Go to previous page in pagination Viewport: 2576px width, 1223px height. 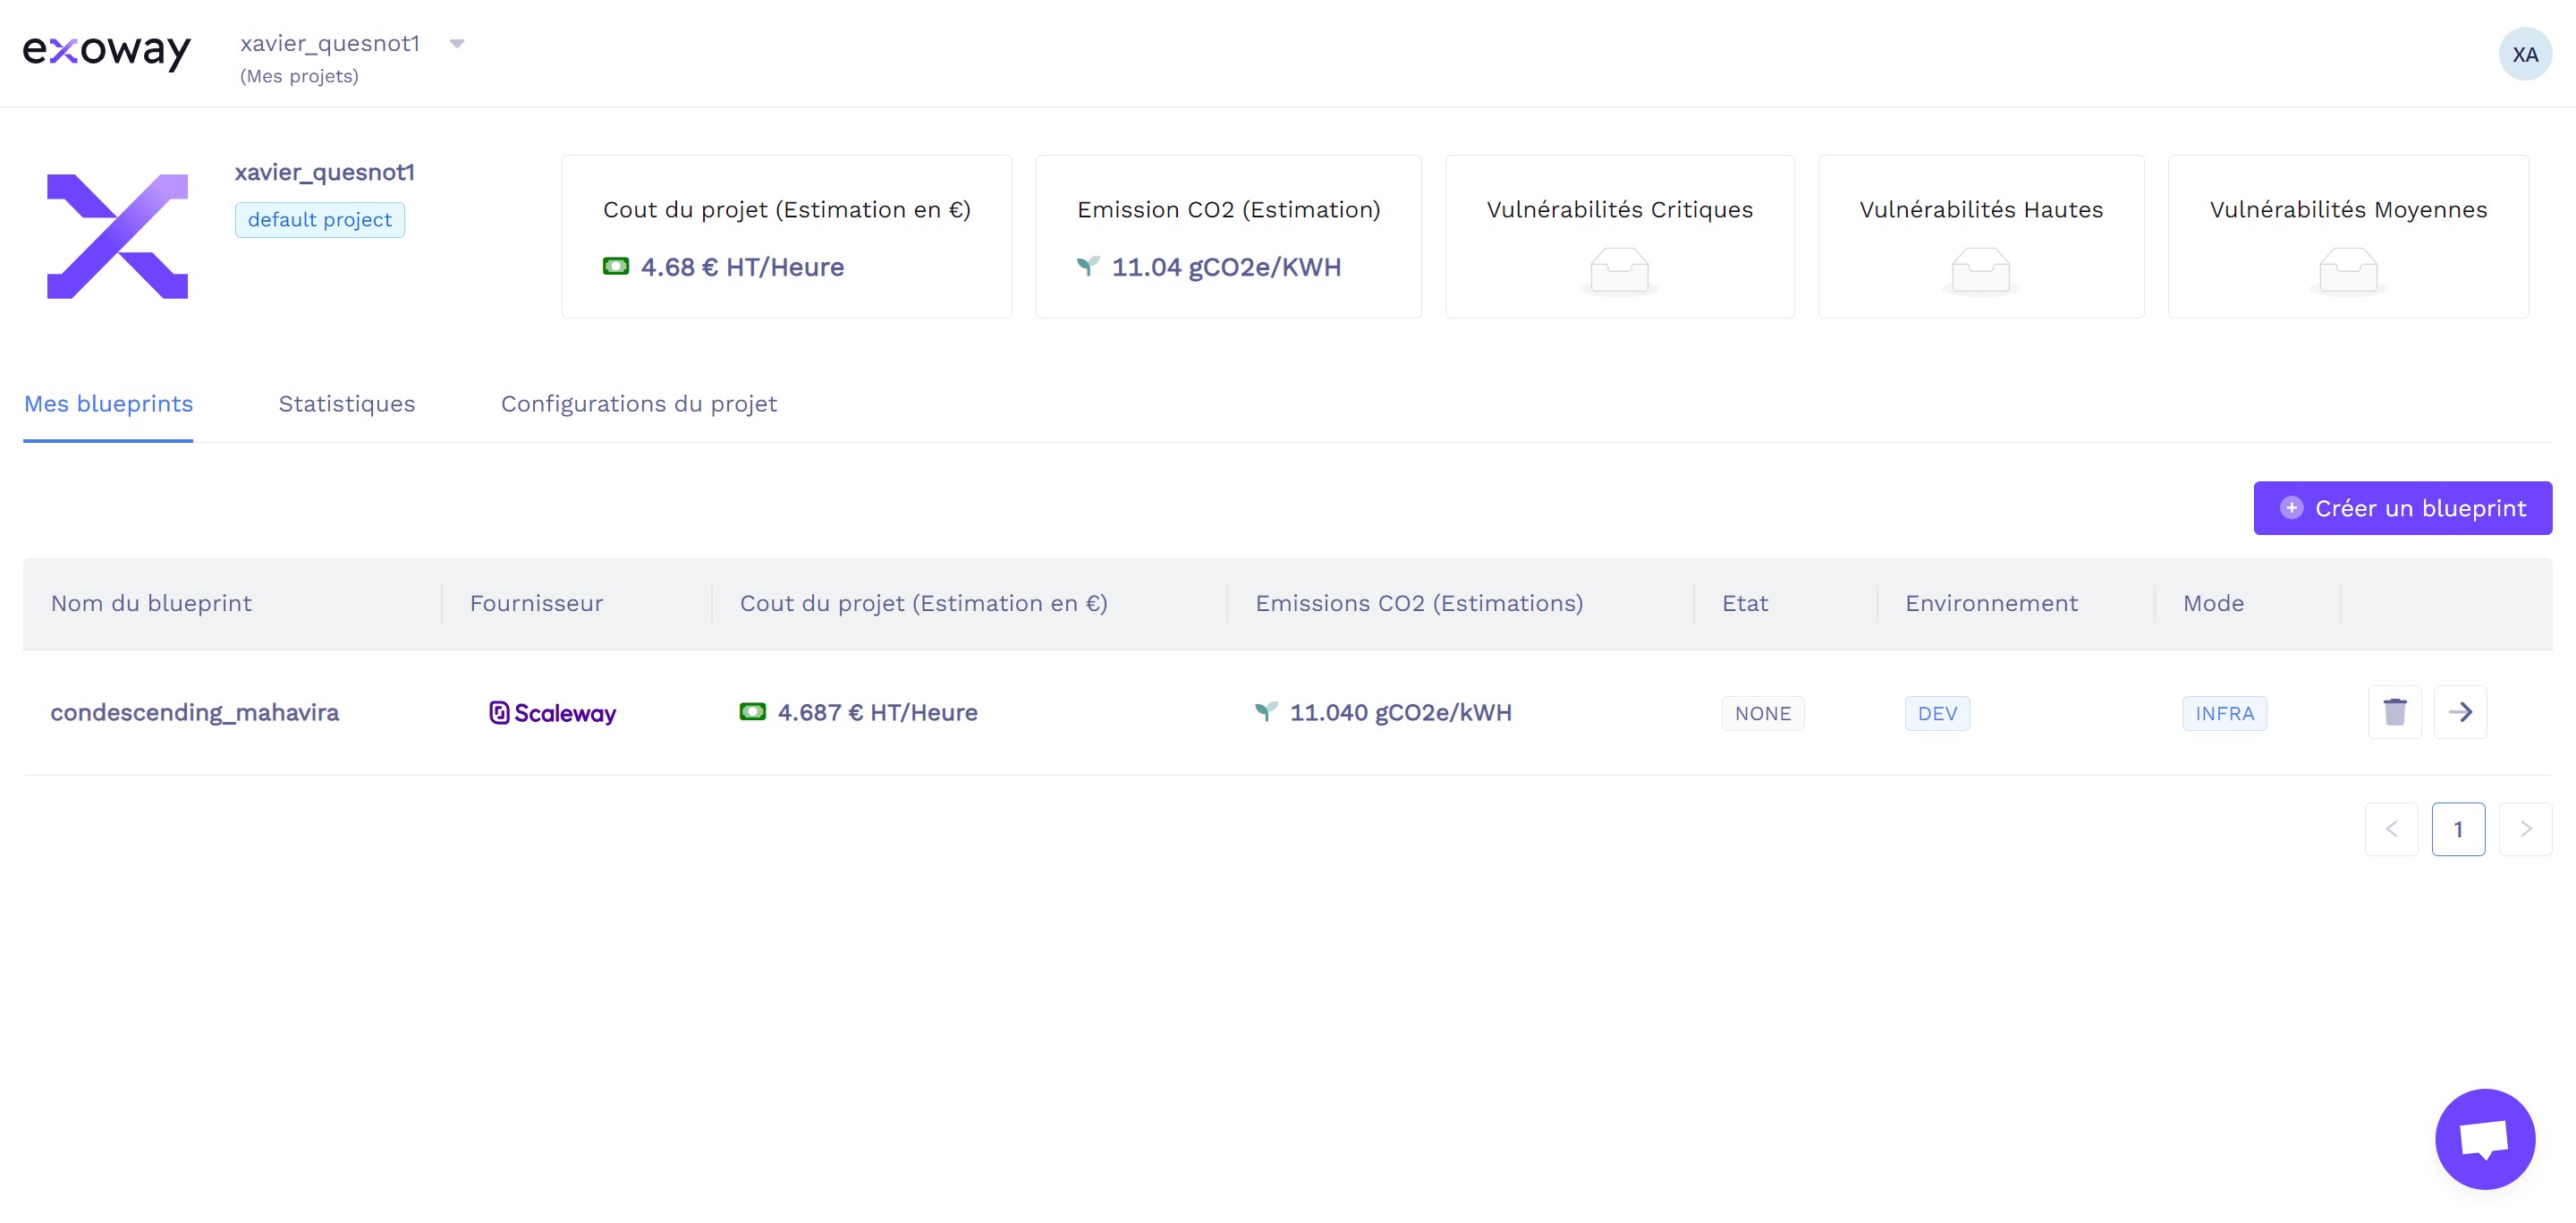point(2391,829)
